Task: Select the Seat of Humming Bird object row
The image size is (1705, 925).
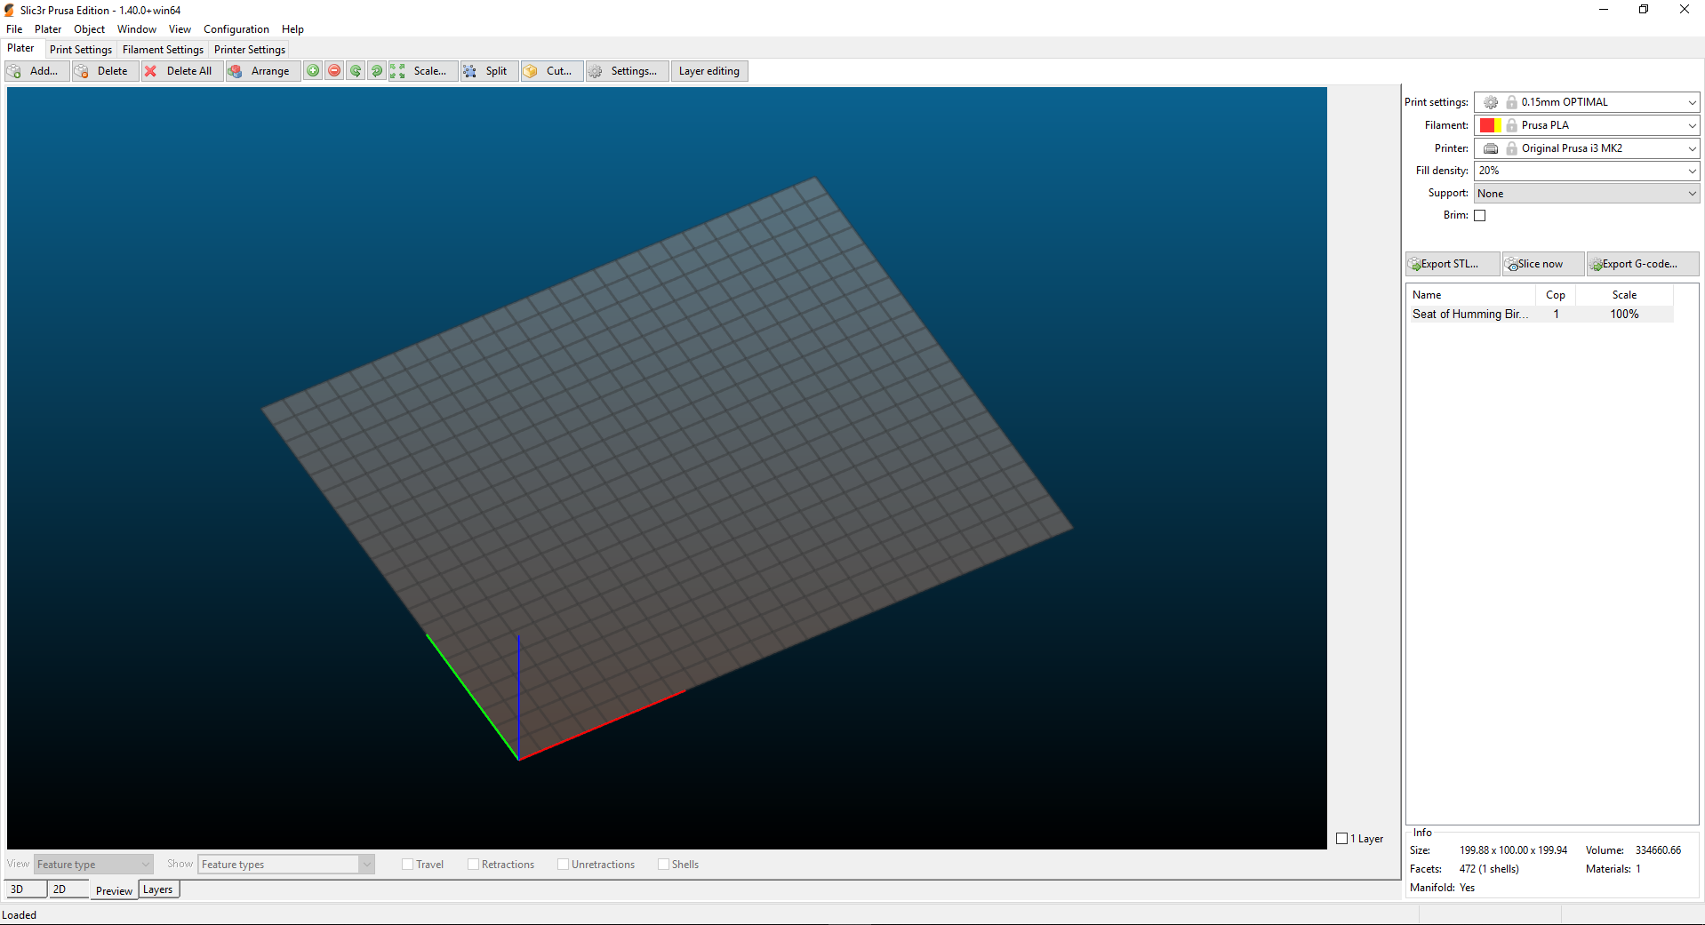Action: 1469,314
